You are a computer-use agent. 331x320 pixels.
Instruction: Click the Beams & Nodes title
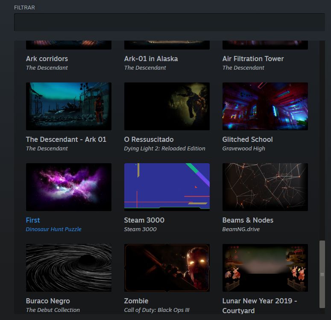tap(248, 220)
